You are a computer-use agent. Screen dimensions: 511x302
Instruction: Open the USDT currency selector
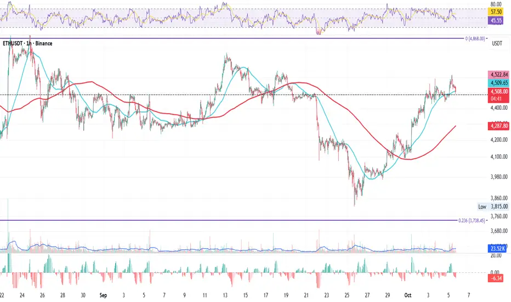(497, 43)
